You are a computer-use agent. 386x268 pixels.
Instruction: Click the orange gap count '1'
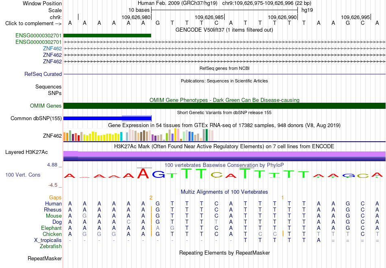(x=283, y=198)
